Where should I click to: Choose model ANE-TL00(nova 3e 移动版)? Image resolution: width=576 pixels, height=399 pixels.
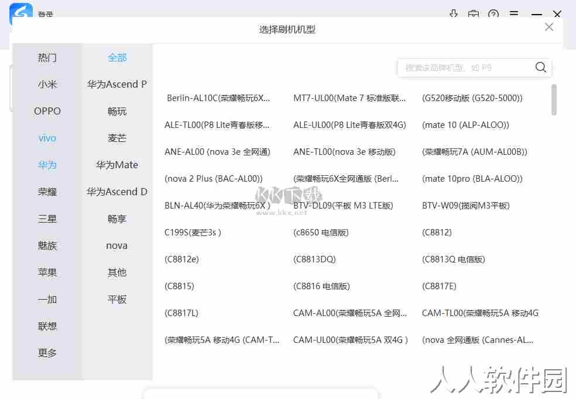tap(344, 152)
